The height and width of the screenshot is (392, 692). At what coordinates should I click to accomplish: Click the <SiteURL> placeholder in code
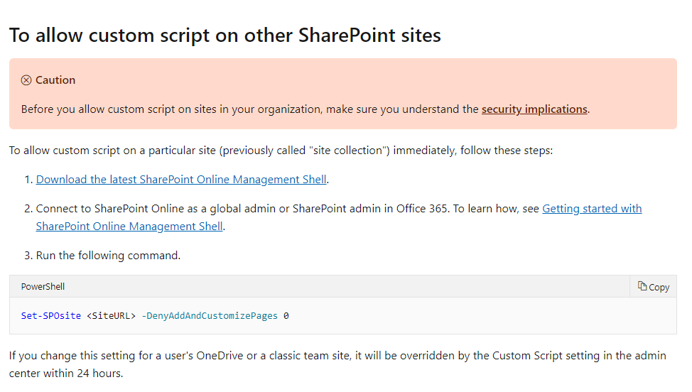[112, 316]
